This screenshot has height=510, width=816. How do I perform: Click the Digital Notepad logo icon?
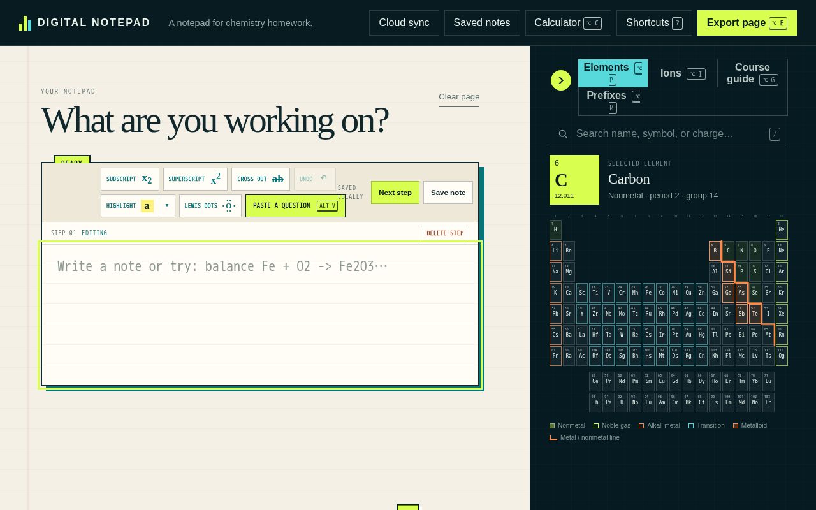(x=25, y=23)
